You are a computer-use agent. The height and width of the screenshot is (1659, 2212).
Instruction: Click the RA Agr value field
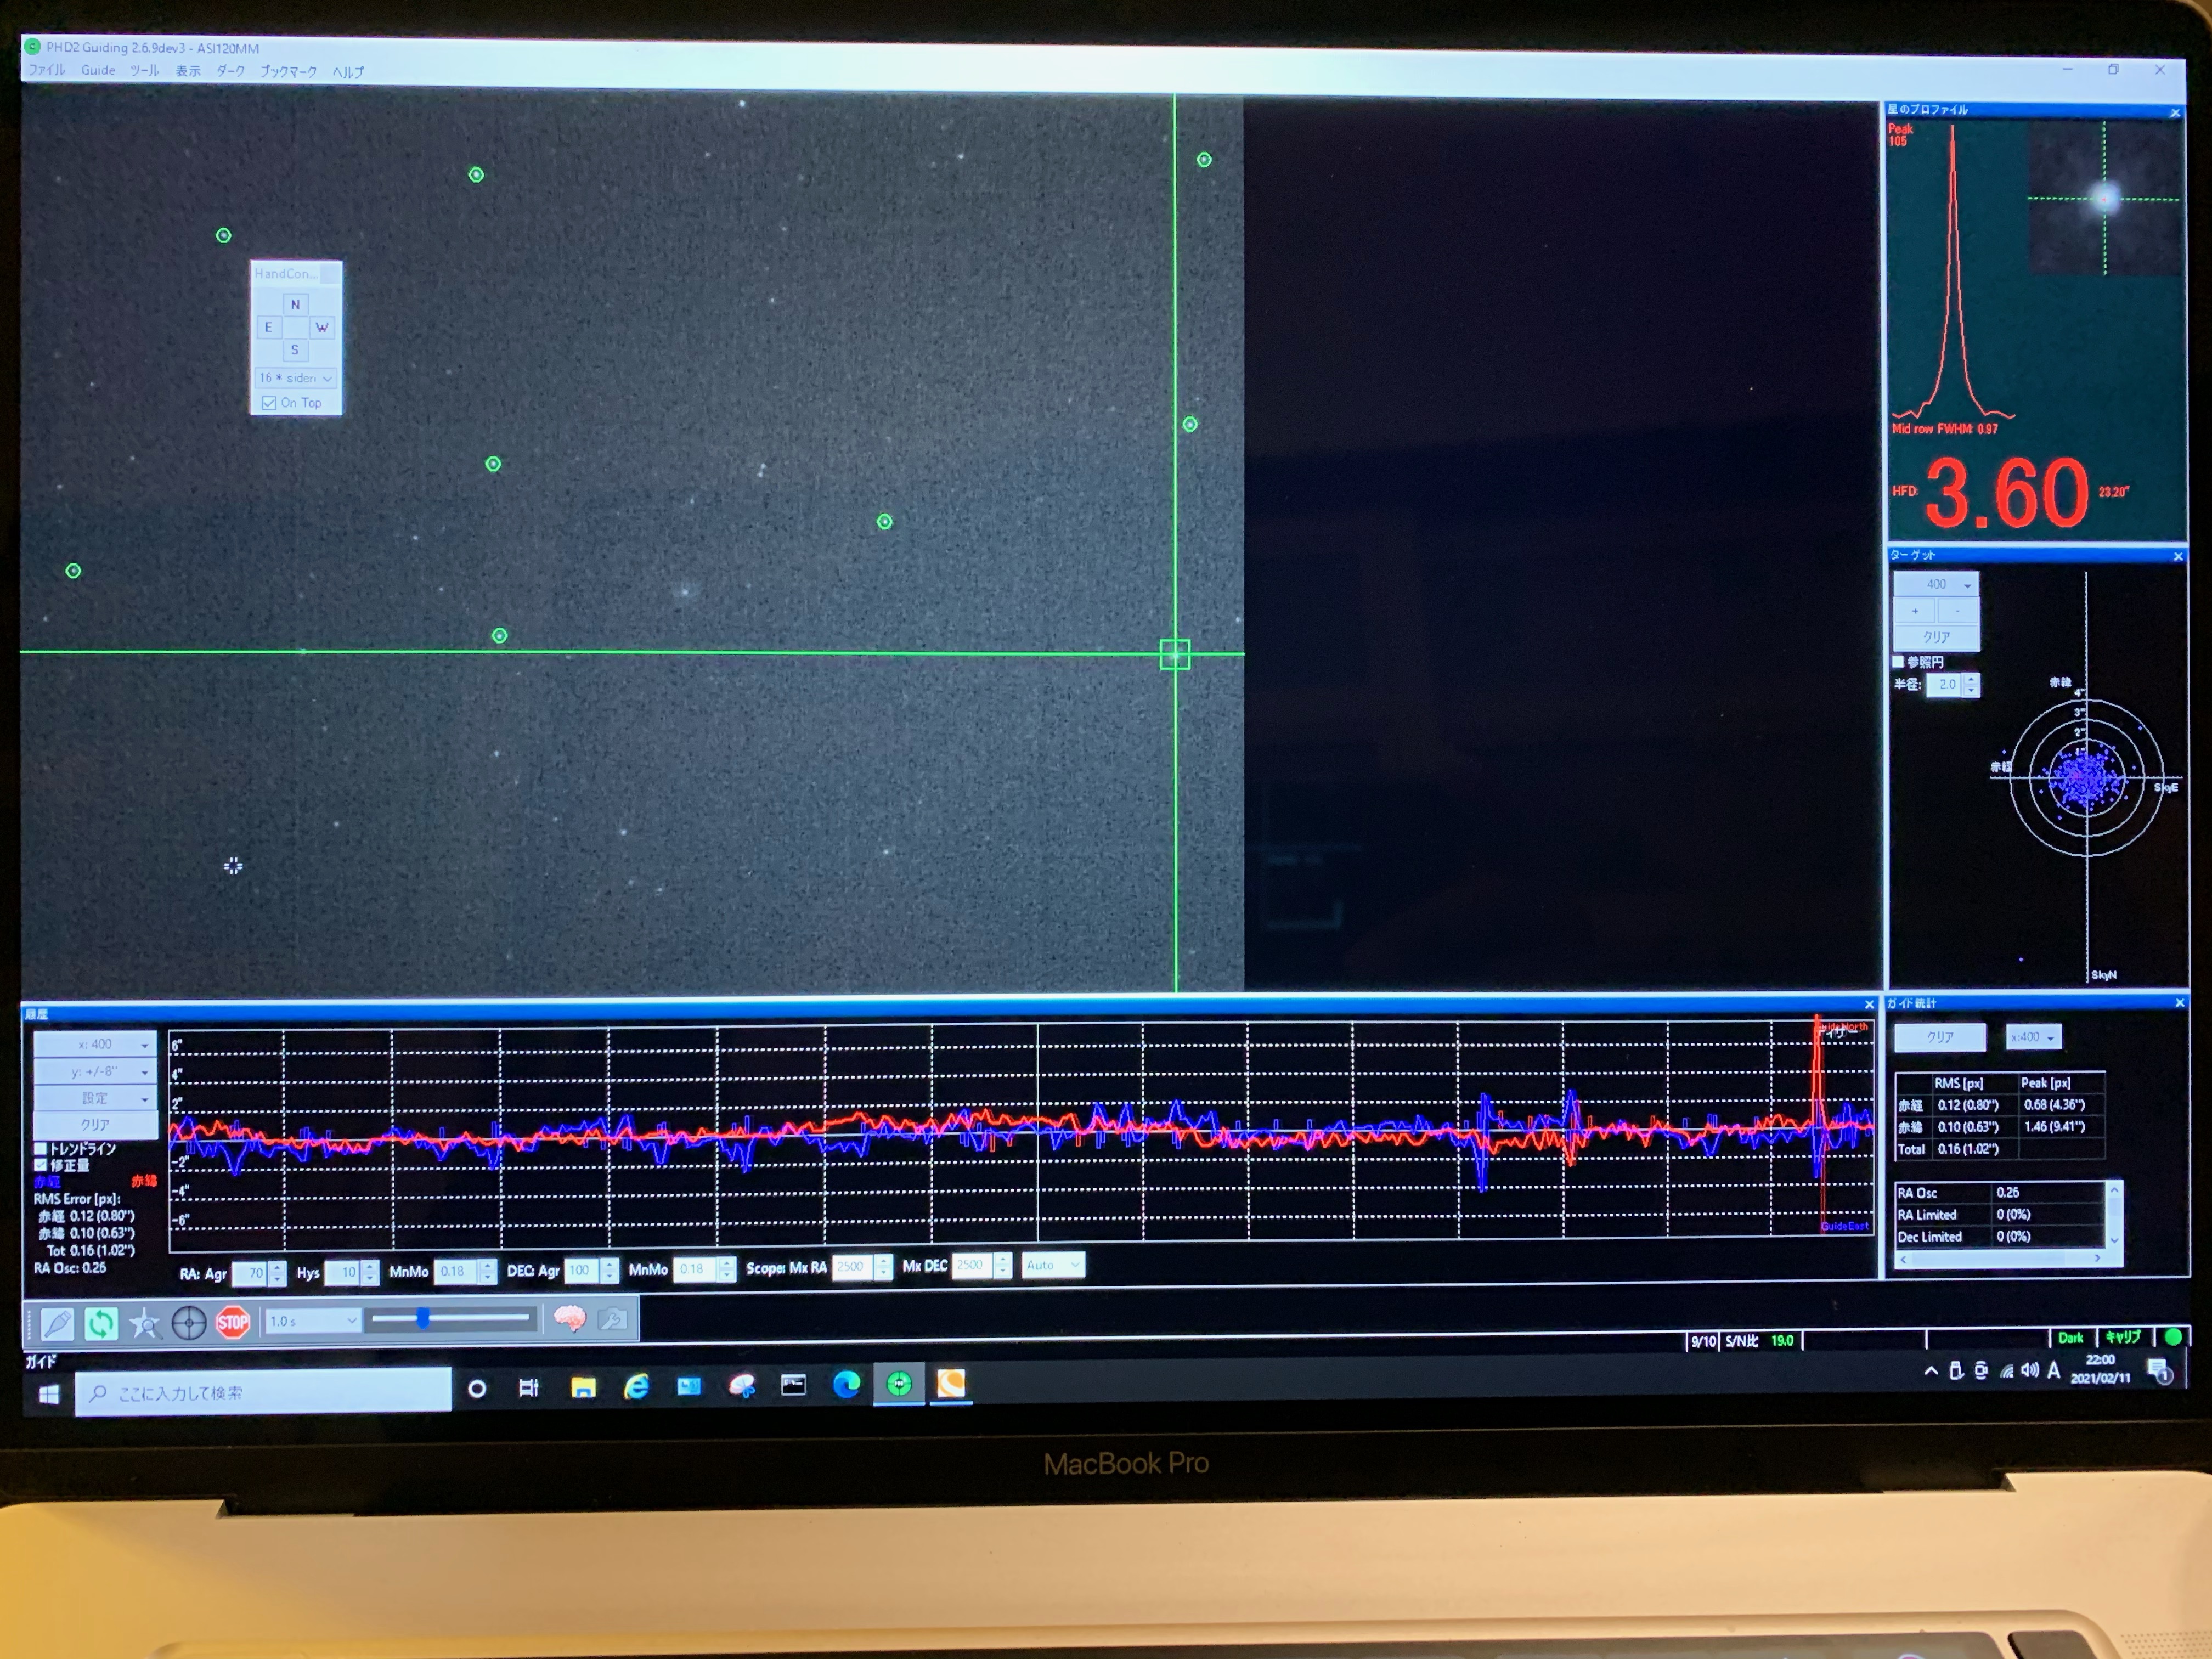[251, 1273]
